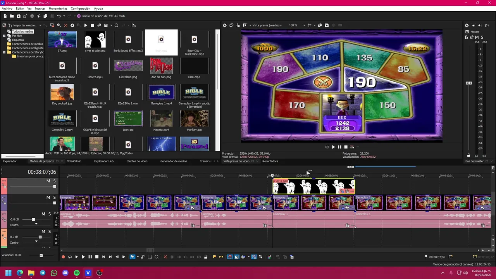Open Media Properties gear in Project Media
Image resolution: width=496 pixels, height=279 pixels.
pyautogui.click(x=72, y=25)
